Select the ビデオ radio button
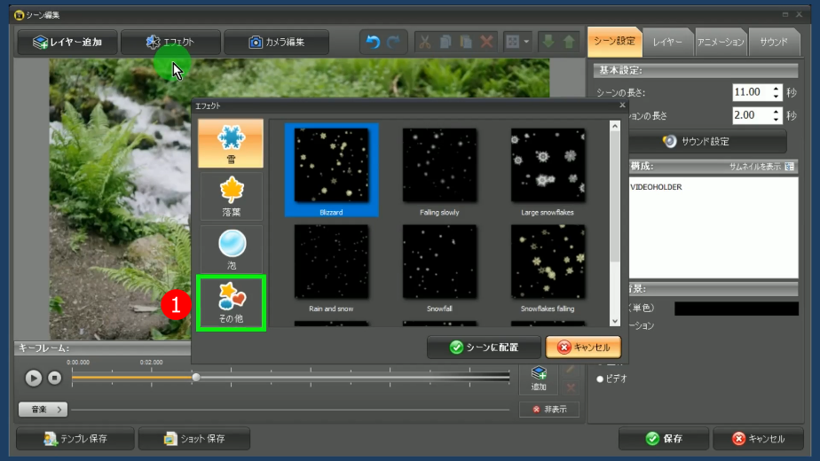The image size is (820, 461). 601,379
